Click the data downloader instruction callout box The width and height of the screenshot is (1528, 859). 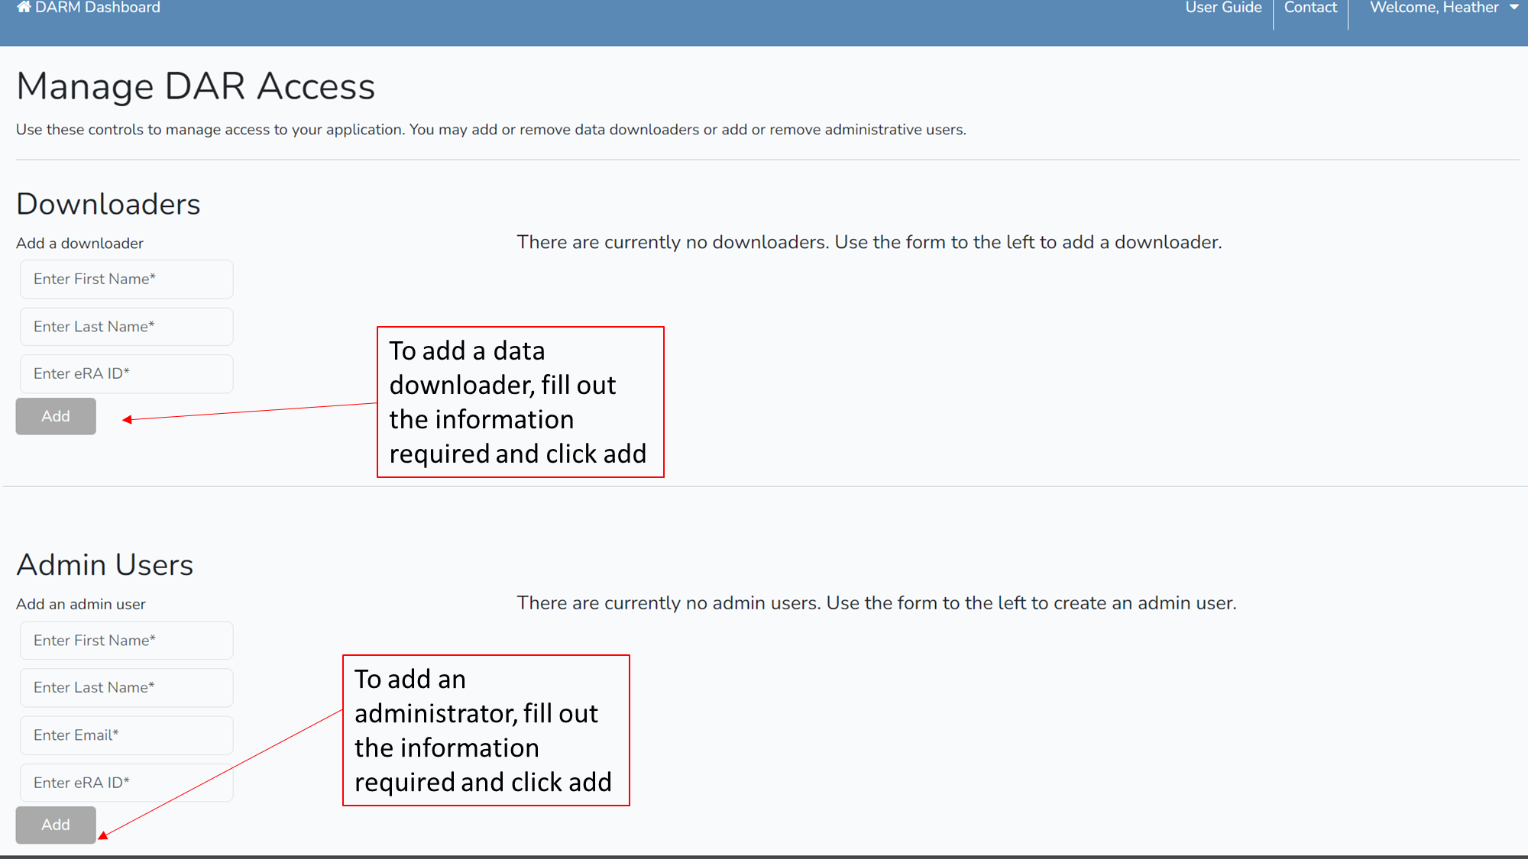point(520,402)
